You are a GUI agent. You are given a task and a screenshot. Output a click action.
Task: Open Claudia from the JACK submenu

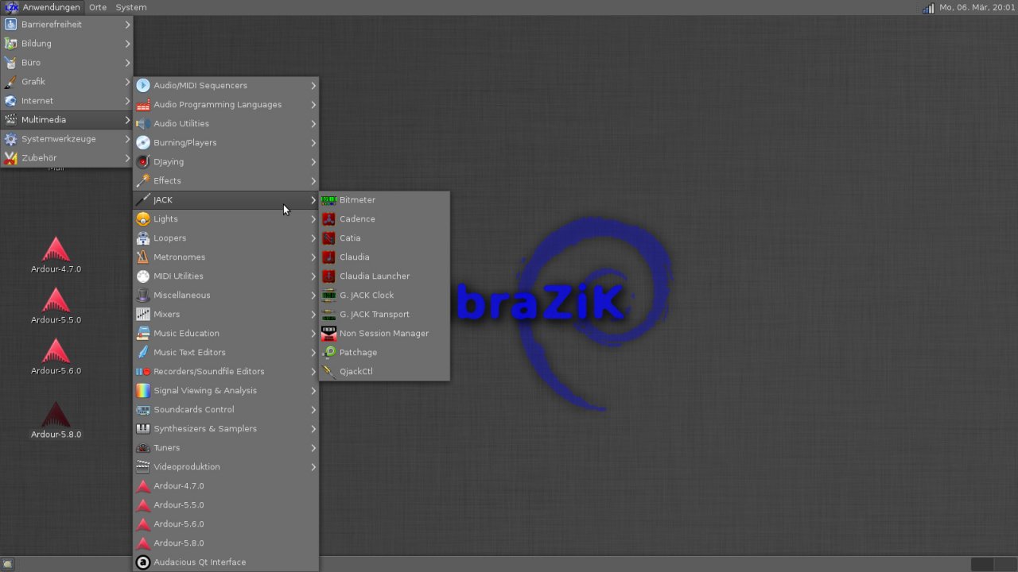point(384,257)
